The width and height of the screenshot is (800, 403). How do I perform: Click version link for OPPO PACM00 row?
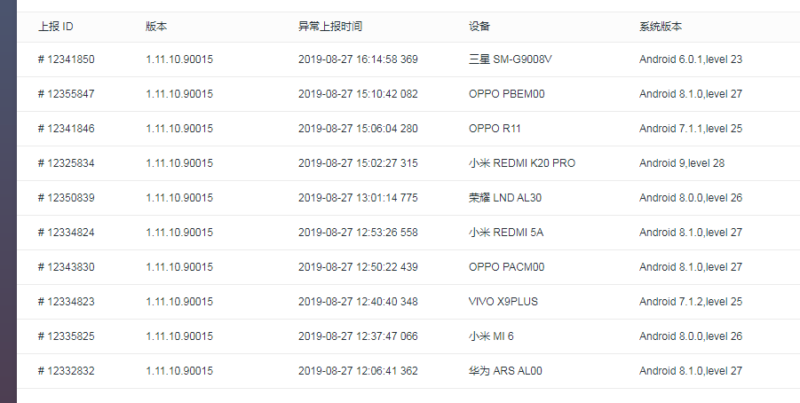(179, 267)
